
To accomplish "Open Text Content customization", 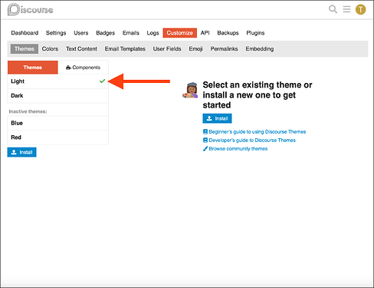I will click(81, 48).
